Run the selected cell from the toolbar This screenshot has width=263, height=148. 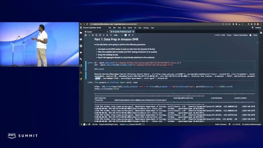tap(104, 35)
